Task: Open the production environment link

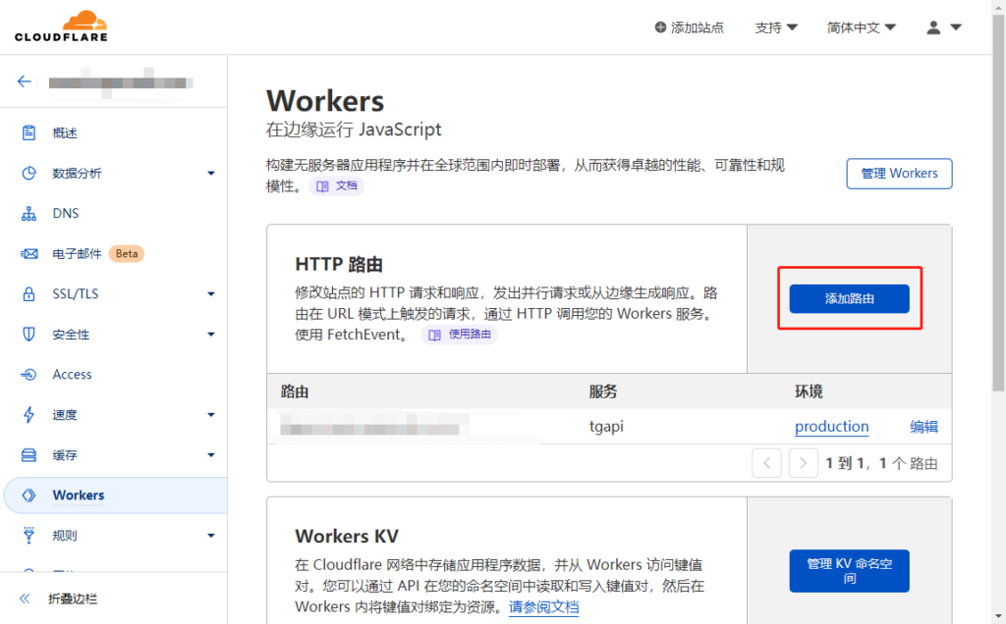Action: pyautogui.click(x=831, y=427)
